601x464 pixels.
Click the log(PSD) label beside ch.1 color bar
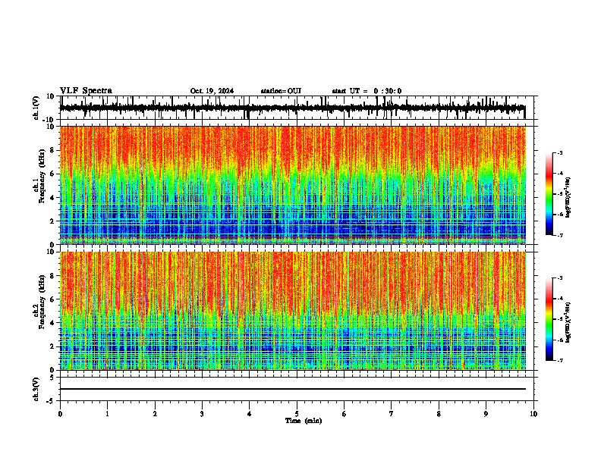(x=568, y=197)
